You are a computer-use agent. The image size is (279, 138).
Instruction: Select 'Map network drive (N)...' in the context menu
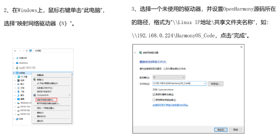pos(46,100)
